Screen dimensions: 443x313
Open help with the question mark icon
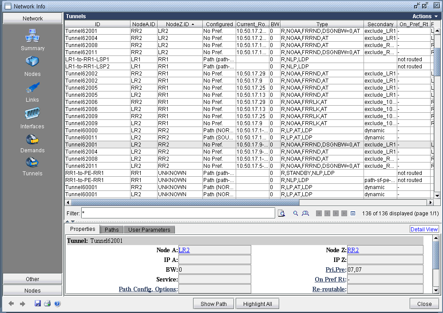57,304
